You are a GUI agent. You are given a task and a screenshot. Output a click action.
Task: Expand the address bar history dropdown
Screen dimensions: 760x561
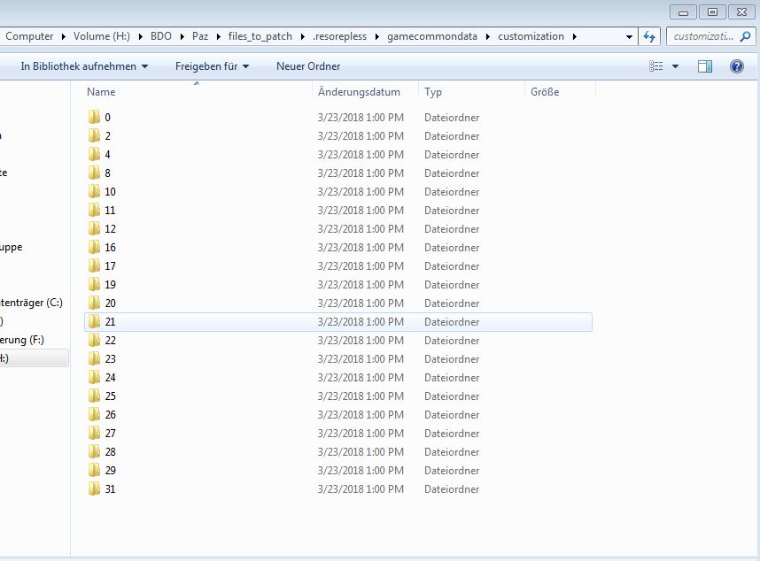point(630,36)
